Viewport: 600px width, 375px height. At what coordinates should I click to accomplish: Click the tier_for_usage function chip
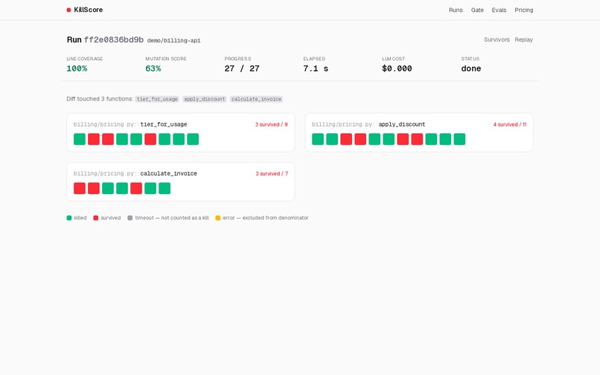(157, 99)
